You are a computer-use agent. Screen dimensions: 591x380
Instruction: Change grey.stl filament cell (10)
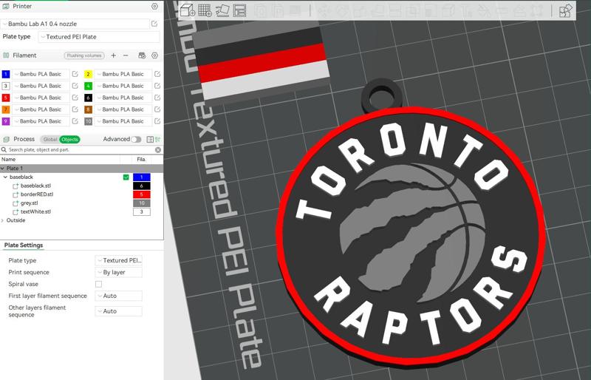142,203
